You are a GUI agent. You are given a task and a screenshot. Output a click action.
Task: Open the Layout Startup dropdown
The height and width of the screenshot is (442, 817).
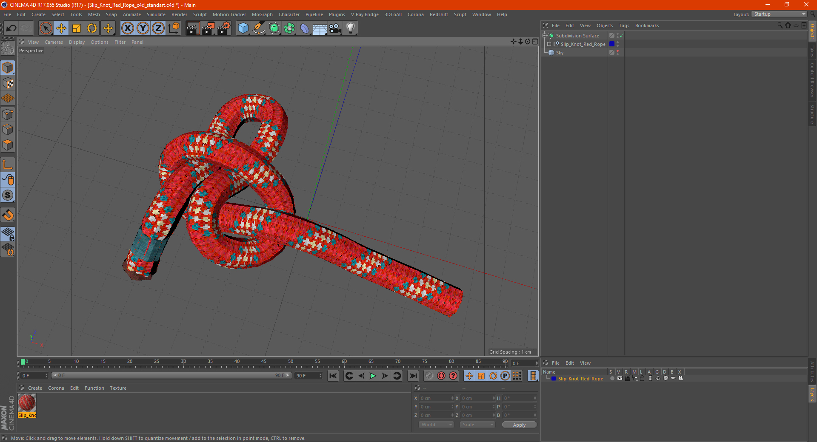(780, 14)
